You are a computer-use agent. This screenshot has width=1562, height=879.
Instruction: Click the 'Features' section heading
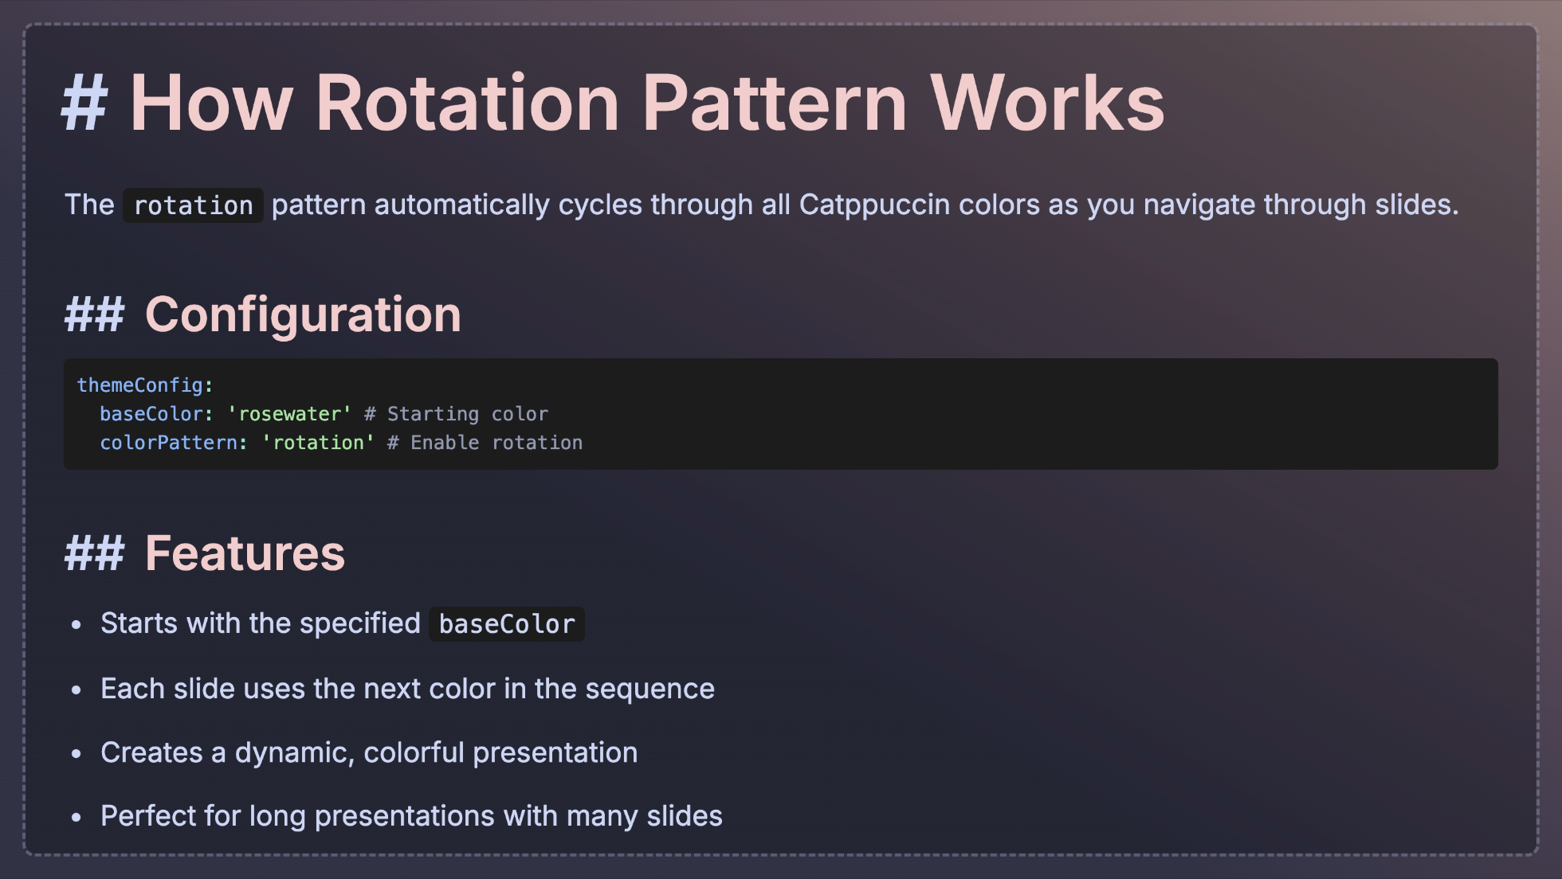pyautogui.click(x=245, y=553)
